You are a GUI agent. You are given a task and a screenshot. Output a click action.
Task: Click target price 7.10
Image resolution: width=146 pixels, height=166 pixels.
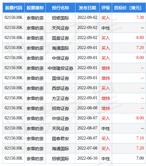tap(140, 138)
